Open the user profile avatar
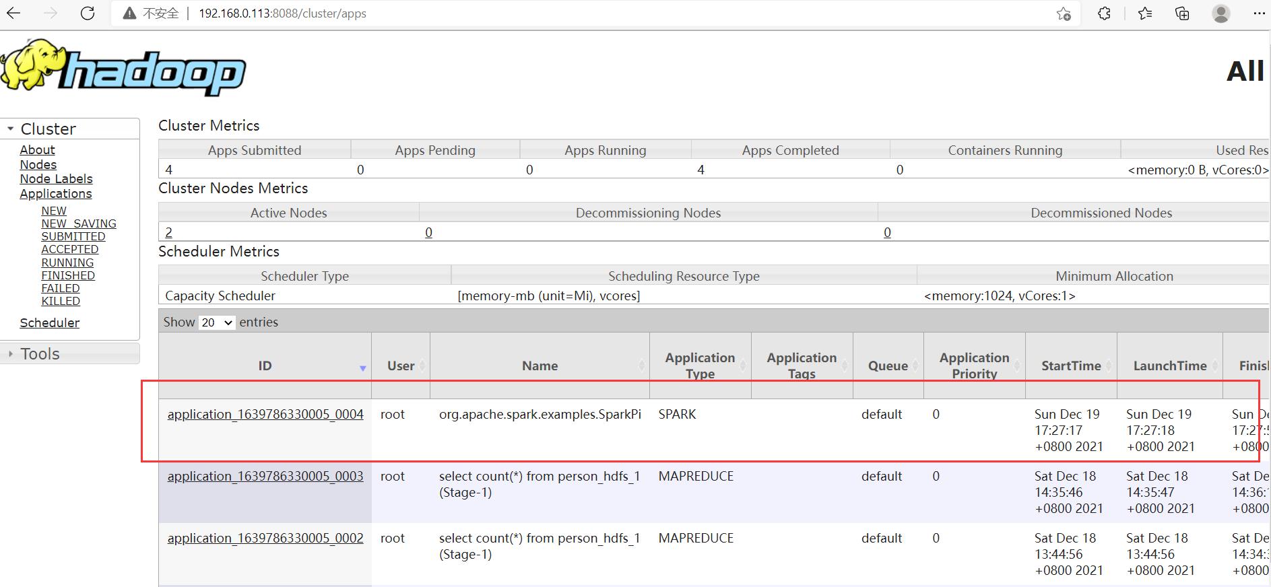The height and width of the screenshot is (587, 1271). point(1220,13)
